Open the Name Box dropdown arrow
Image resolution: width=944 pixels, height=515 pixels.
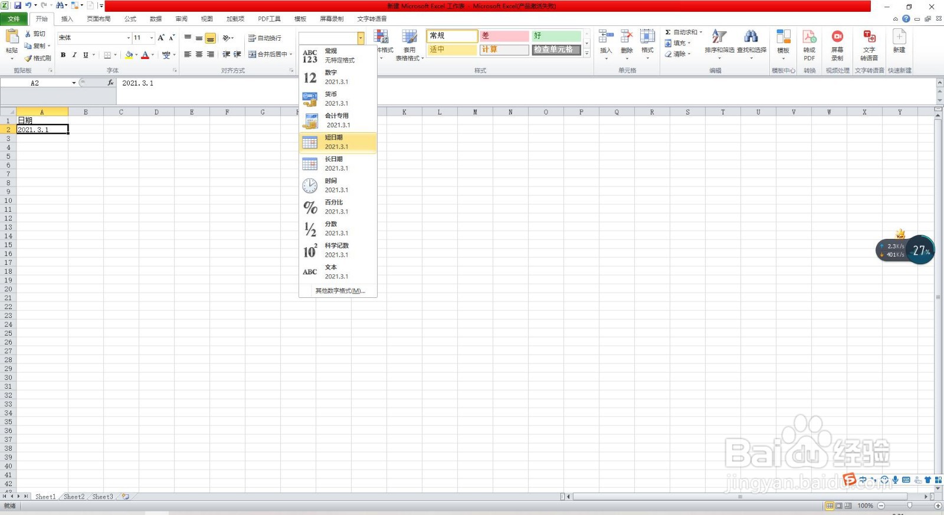pos(74,83)
